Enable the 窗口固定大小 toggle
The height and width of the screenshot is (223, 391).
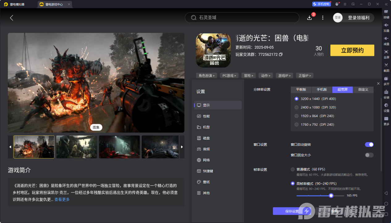click(x=369, y=155)
